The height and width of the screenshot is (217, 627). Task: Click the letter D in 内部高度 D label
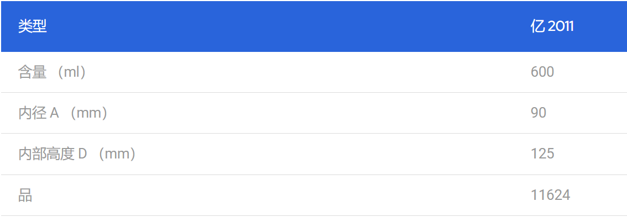click(x=82, y=154)
